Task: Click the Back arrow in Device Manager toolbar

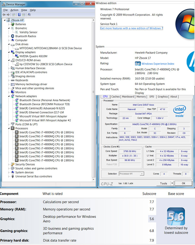Action: [x=4, y=15]
